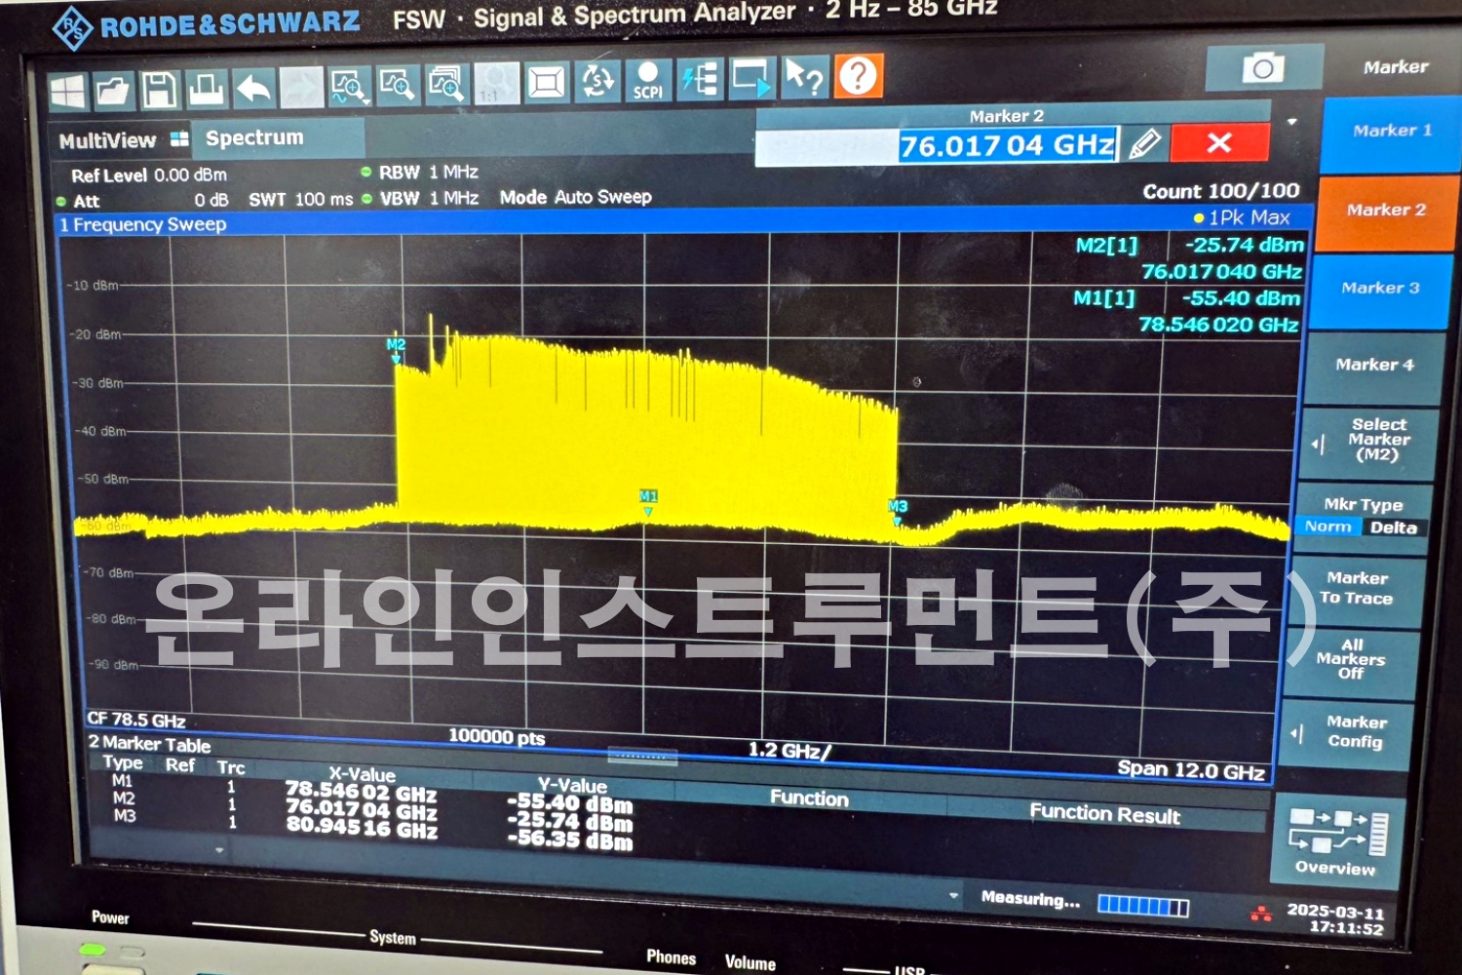
Task: Click the open file folder icon
Action: [x=113, y=91]
